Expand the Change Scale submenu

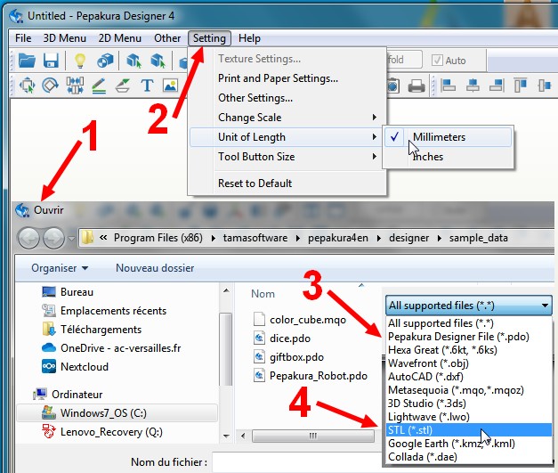[287, 118]
